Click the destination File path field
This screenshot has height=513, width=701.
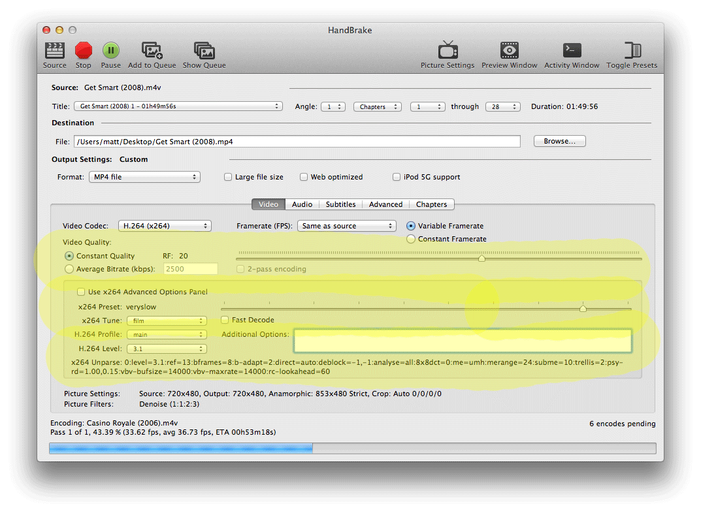pos(297,142)
